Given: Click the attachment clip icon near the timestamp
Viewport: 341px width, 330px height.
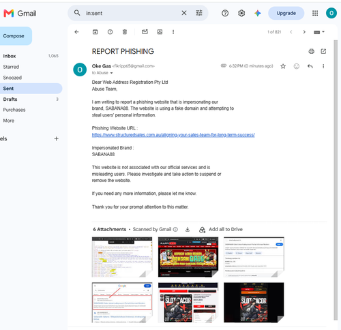Looking at the screenshot, I should coord(224,66).
